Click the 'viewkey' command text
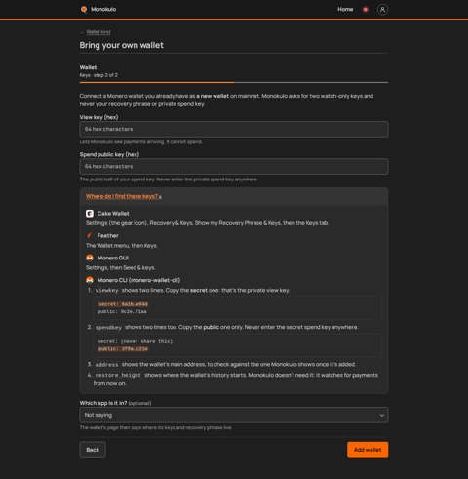468x479 pixels. [x=107, y=291]
